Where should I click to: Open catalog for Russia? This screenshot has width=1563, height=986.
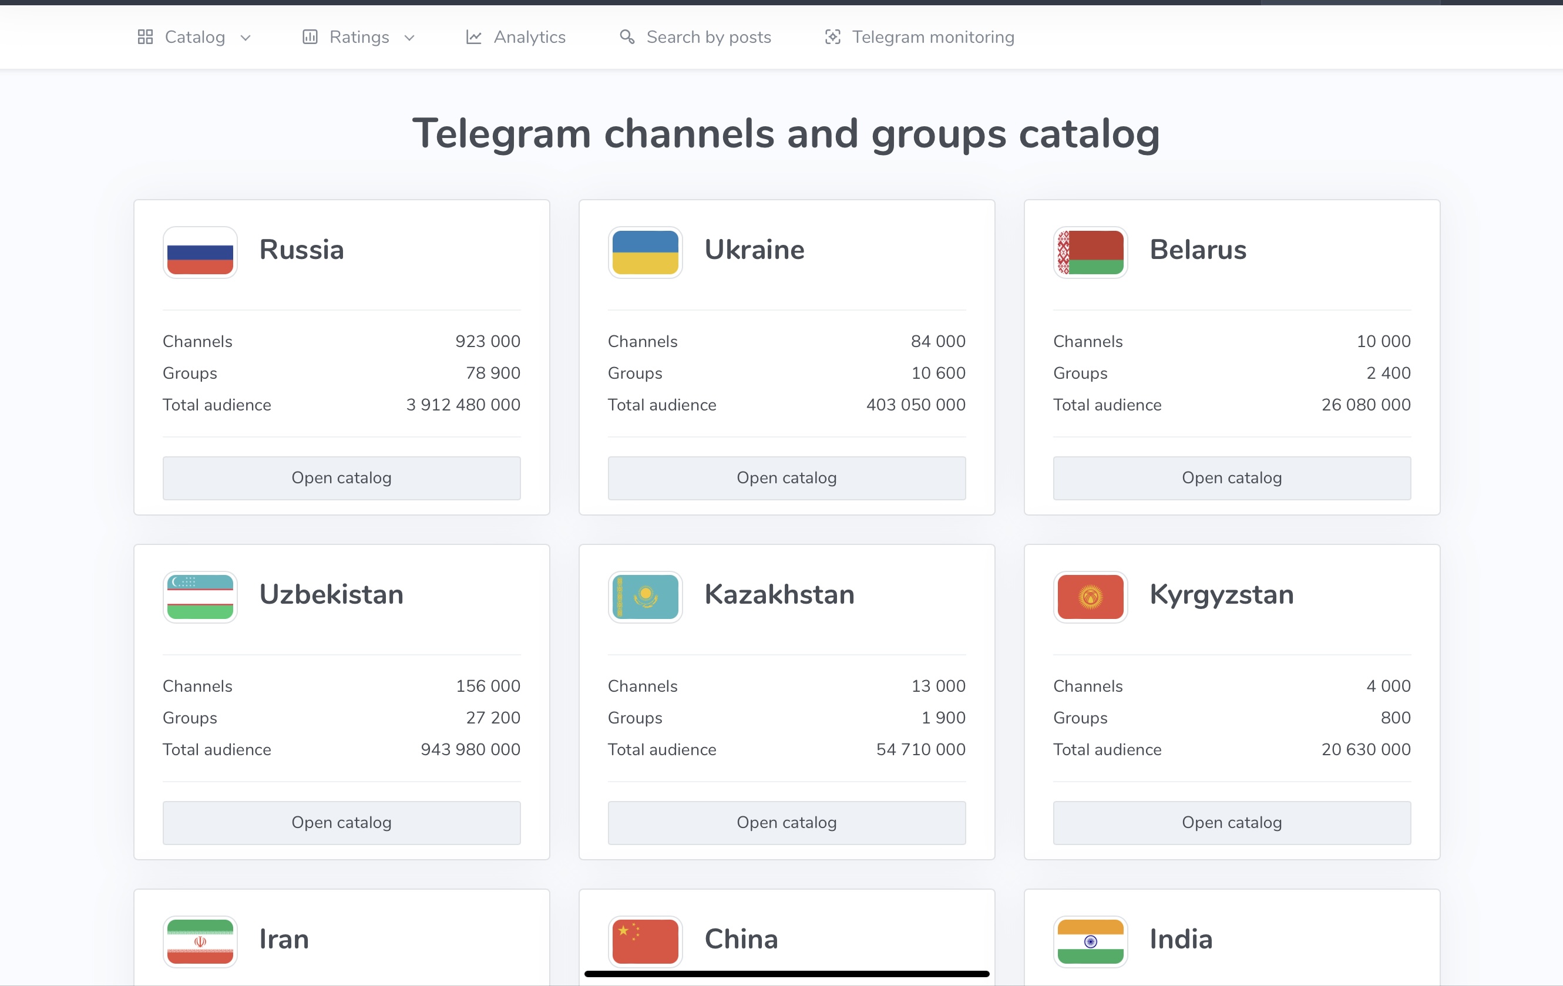[x=341, y=478]
